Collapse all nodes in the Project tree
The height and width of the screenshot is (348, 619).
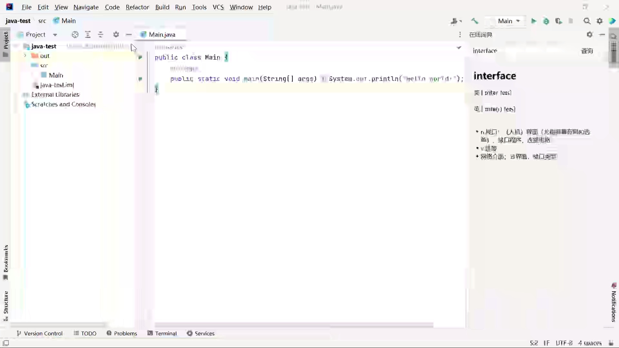click(101, 34)
